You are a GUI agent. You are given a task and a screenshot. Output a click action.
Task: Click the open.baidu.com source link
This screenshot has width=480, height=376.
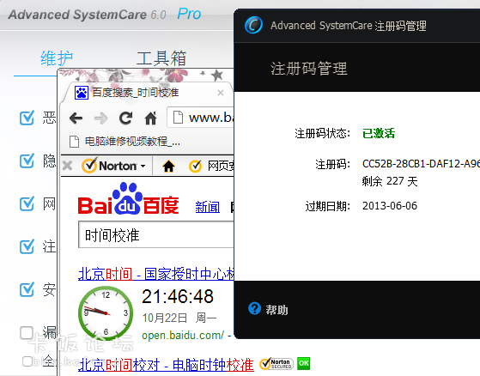(x=183, y=336)
